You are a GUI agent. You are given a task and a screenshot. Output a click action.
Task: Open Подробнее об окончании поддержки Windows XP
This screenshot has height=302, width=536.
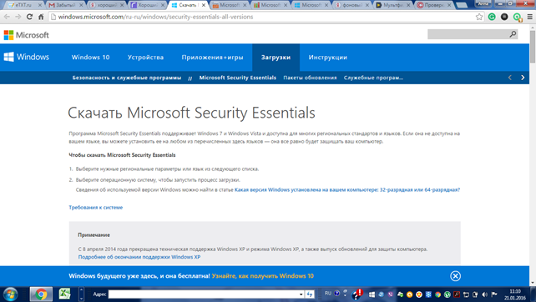pos(139,257)
